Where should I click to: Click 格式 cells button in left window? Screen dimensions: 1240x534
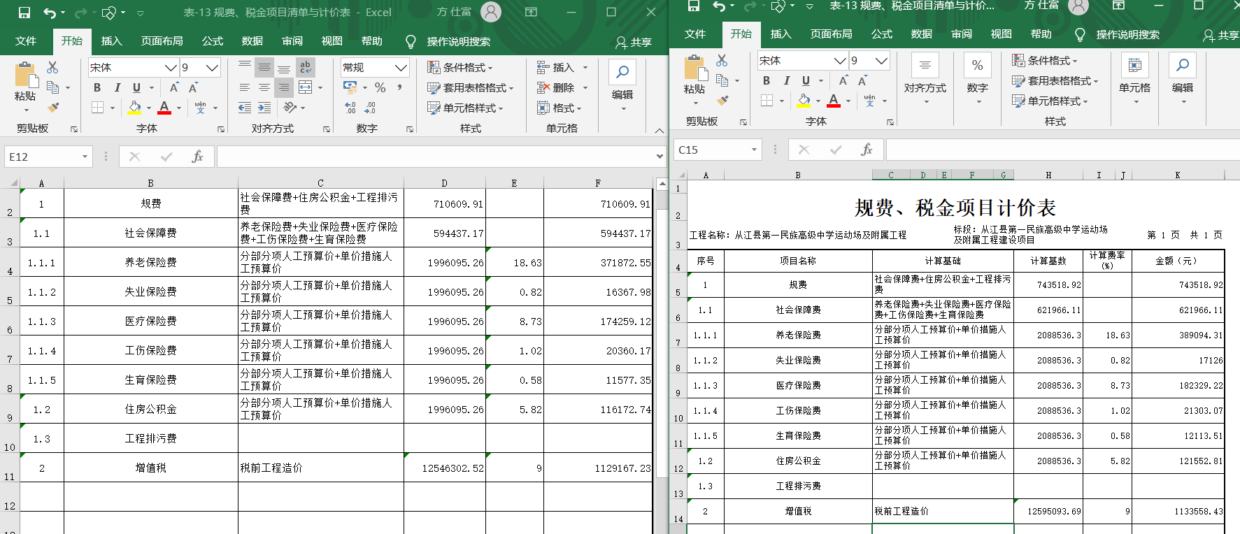(559, 108)
